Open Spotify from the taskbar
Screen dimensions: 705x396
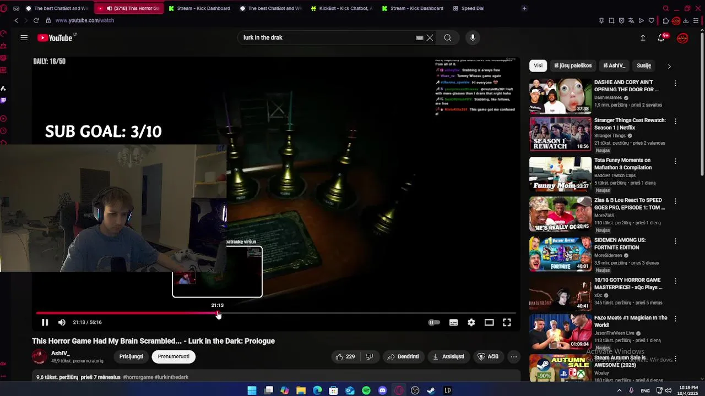(366, 391)
